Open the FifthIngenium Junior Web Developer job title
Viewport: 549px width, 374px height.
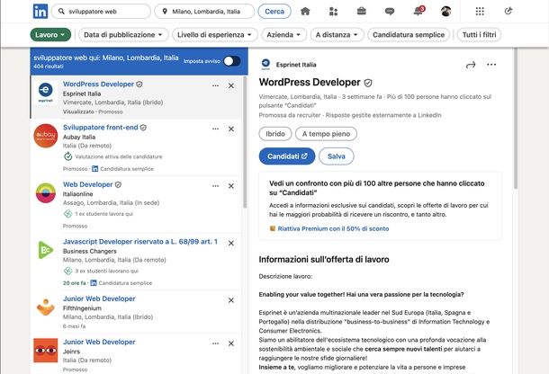(99, 298)
